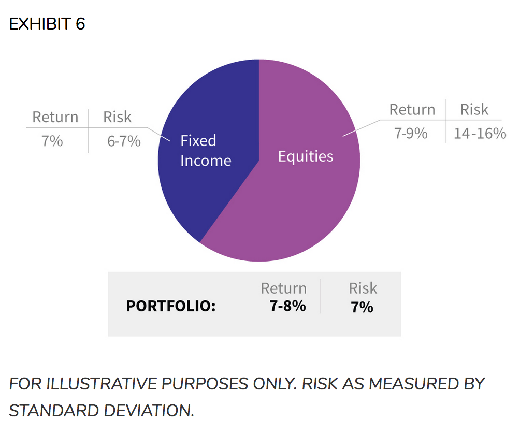
Task: Select the bold 7% portfolio risk
Action: tap(362, 307)
